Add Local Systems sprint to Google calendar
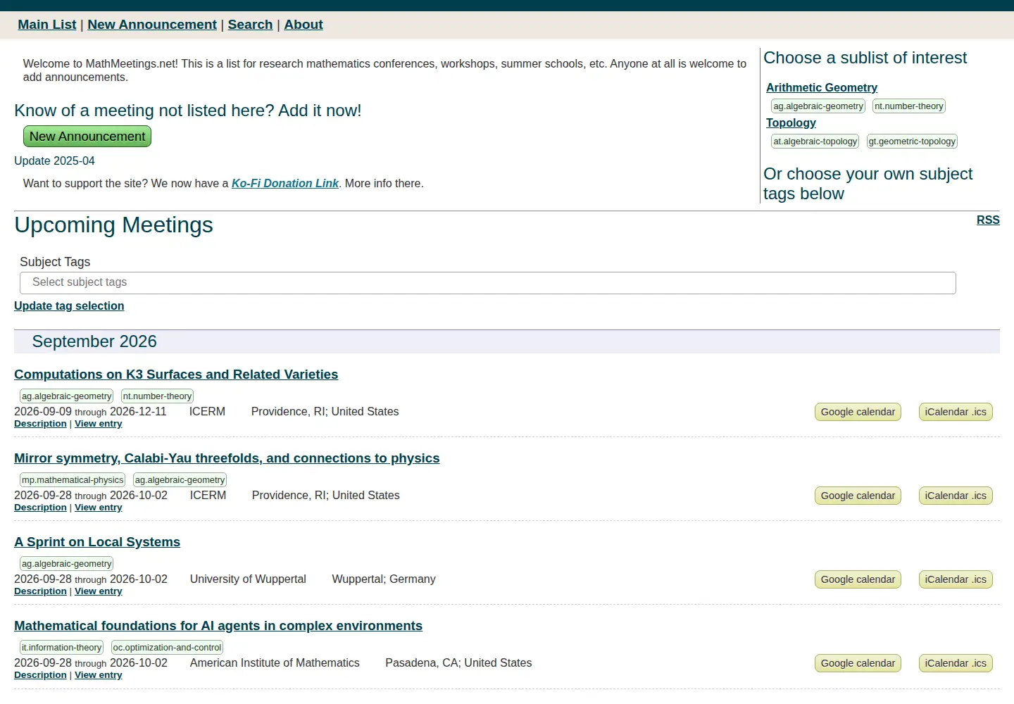The width and height of the screenshot is (1014, 704). (x=858, y=579)
